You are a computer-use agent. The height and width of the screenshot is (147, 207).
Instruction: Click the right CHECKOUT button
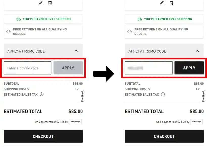pyautogui.click(x=164, y=136)
